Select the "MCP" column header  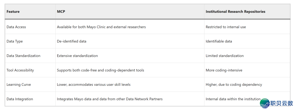pos(61,12)
